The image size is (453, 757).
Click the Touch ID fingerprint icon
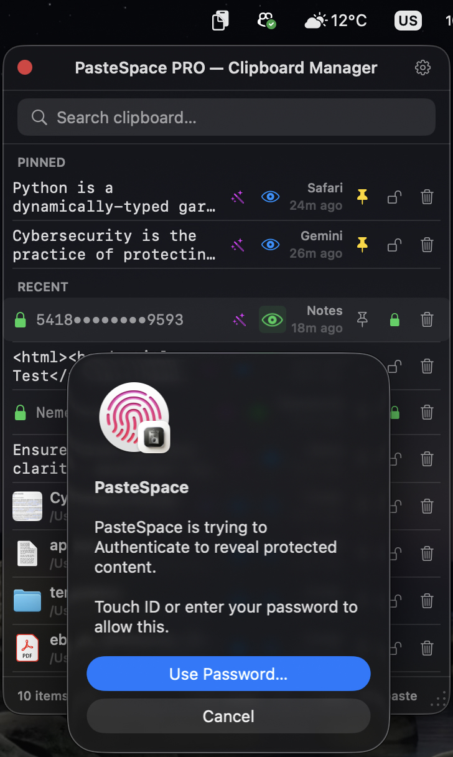click(134, 416)
